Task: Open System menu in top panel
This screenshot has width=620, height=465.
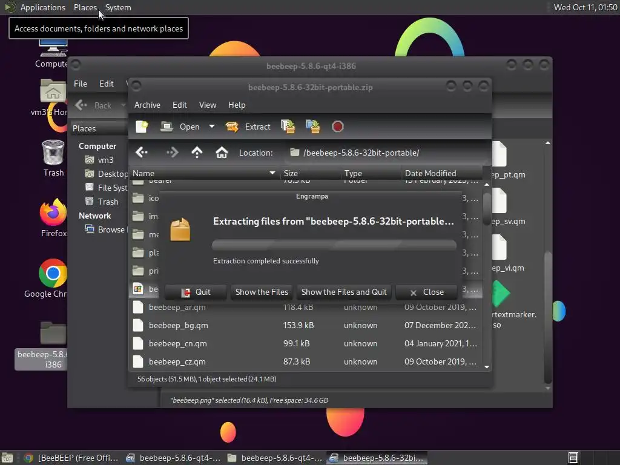Action: tap(118, 7)
